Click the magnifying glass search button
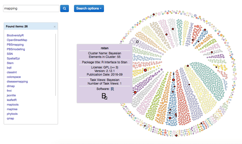Image resolution: width=242 pixels, height=144 pixels. (65, 8)
